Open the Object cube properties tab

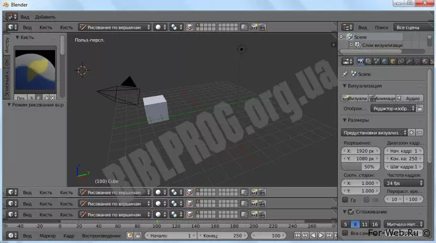[x=392, y=61]
